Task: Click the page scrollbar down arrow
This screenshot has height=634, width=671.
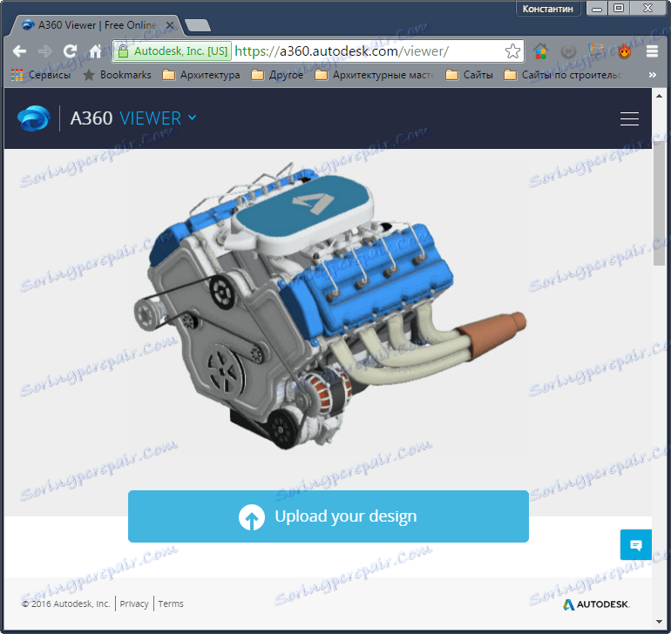Action: point(659,622)
